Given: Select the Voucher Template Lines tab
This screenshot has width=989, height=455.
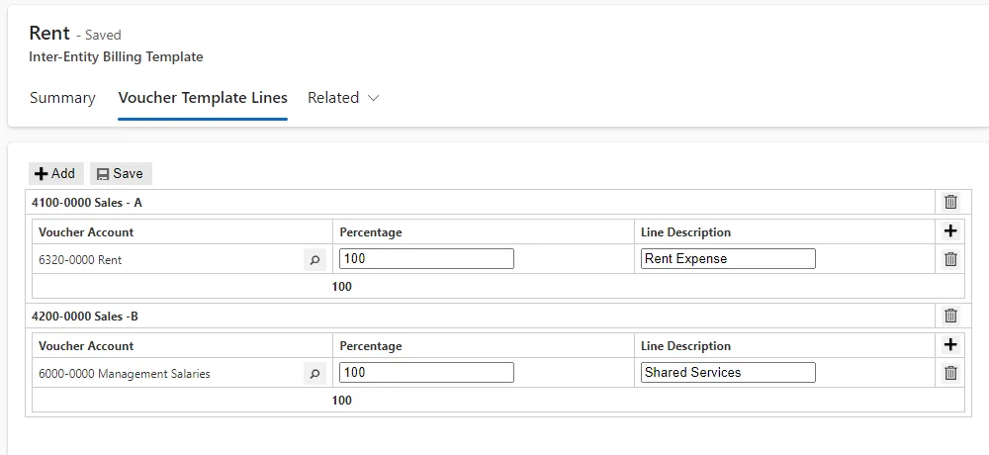Looking at the screenshot, I should (203, 98).
